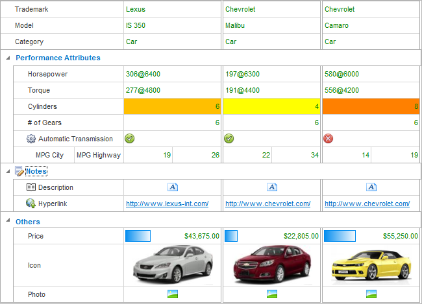422x304 pixels.
Task: Click the 556@4200 torque value
Action: tap(341, 90)
